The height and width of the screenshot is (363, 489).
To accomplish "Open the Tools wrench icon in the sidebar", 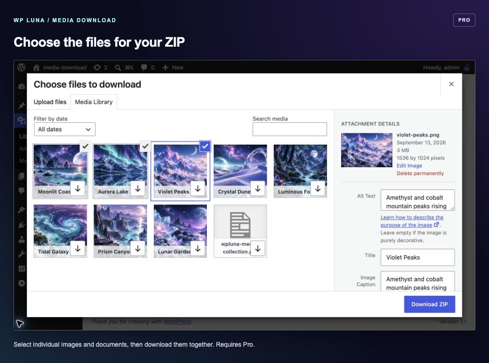I will point(21,254).
